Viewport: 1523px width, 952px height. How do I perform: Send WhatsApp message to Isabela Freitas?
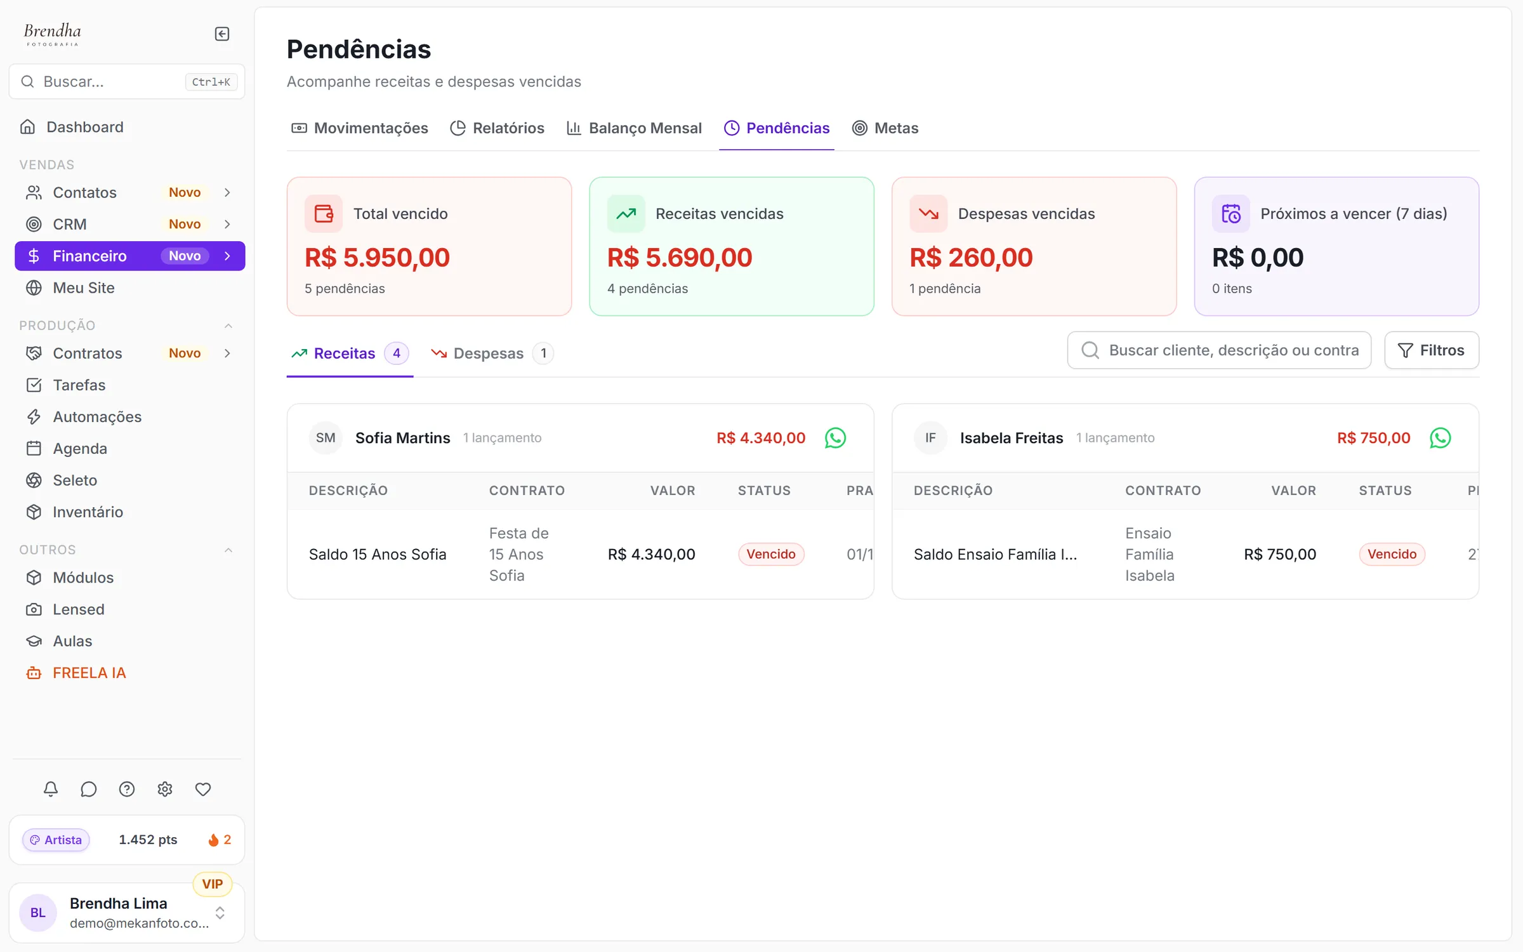tap(1440, 438)
